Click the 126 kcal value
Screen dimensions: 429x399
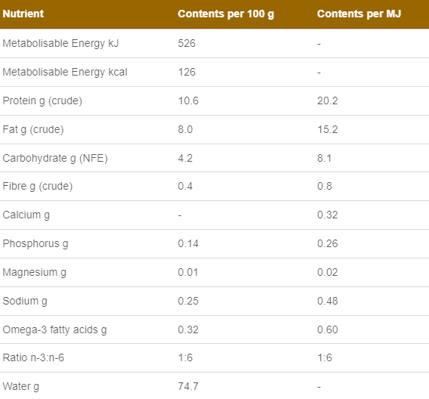[187, 72]
